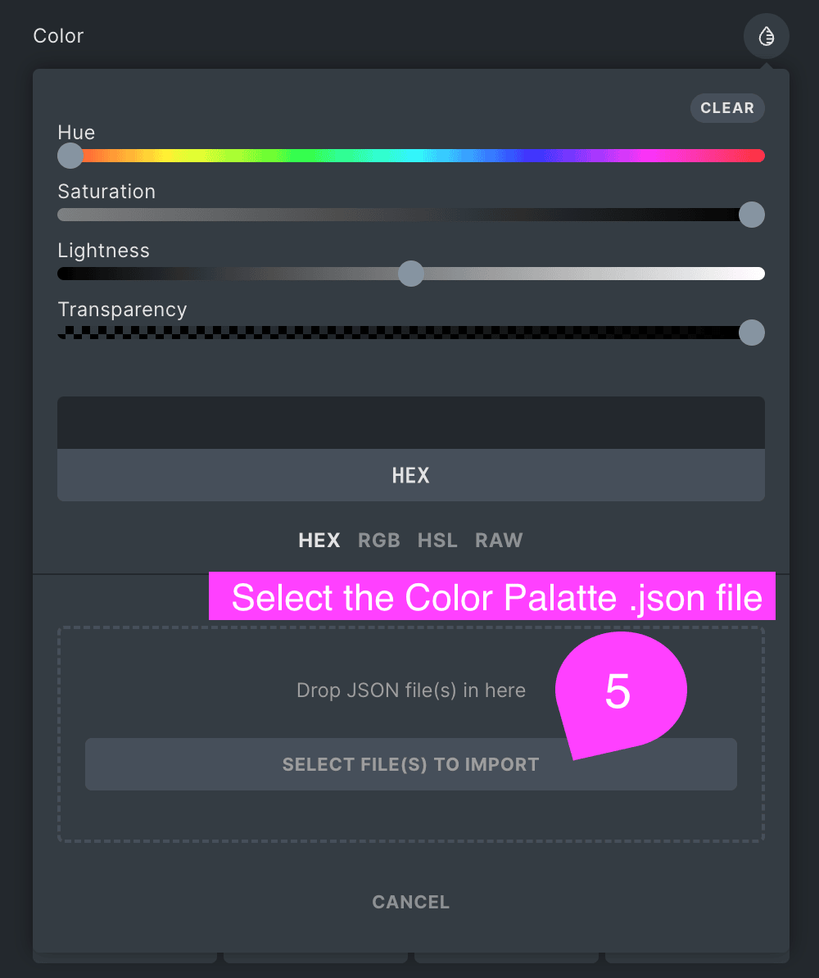The width and height of the screenshot is (819, 978).
Task: Clear the current color with CLEAR button
Action: coord(727,108)
